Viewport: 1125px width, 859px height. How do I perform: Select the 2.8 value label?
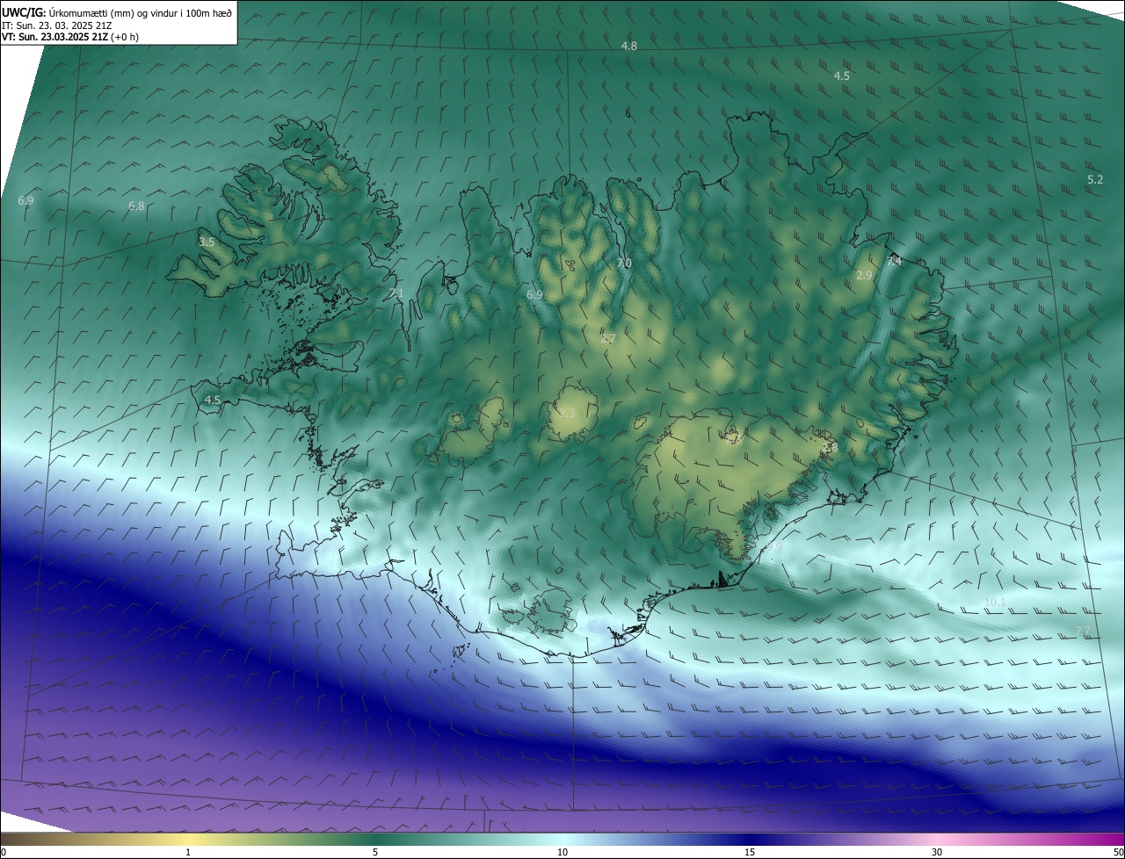pyautogui.click(x=830, y=448)
